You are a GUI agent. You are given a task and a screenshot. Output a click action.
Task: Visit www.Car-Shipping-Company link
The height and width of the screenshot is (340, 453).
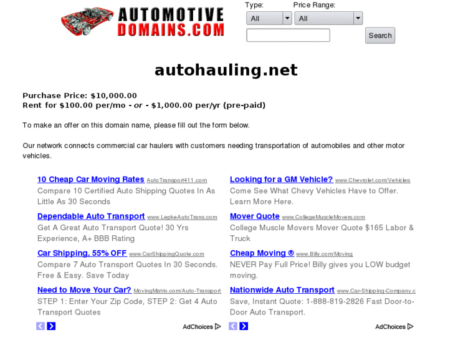(x=376, y=291)
